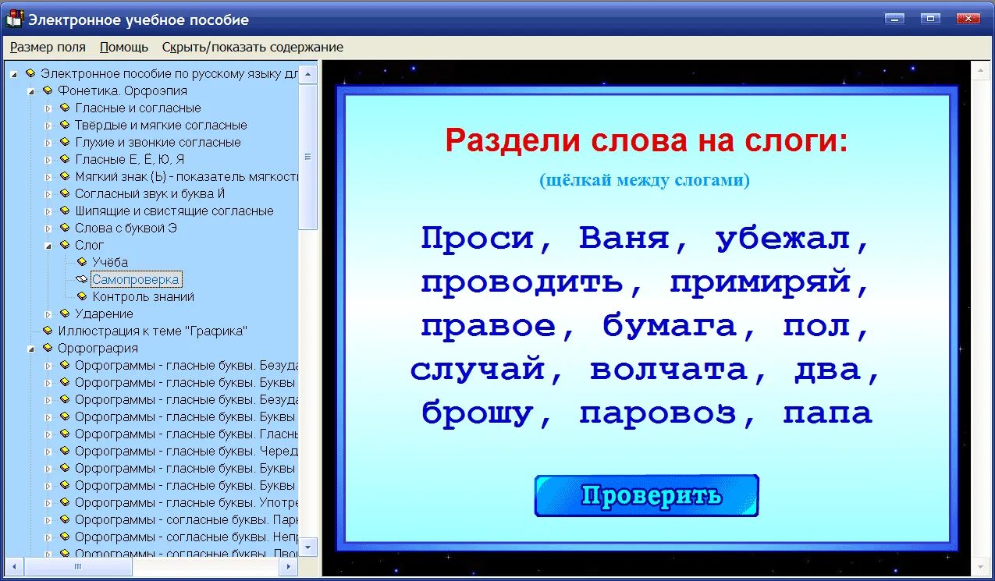995x581 pixels.
Task: Click page icon beside Контроль знаний
Action: pos(82,296)
